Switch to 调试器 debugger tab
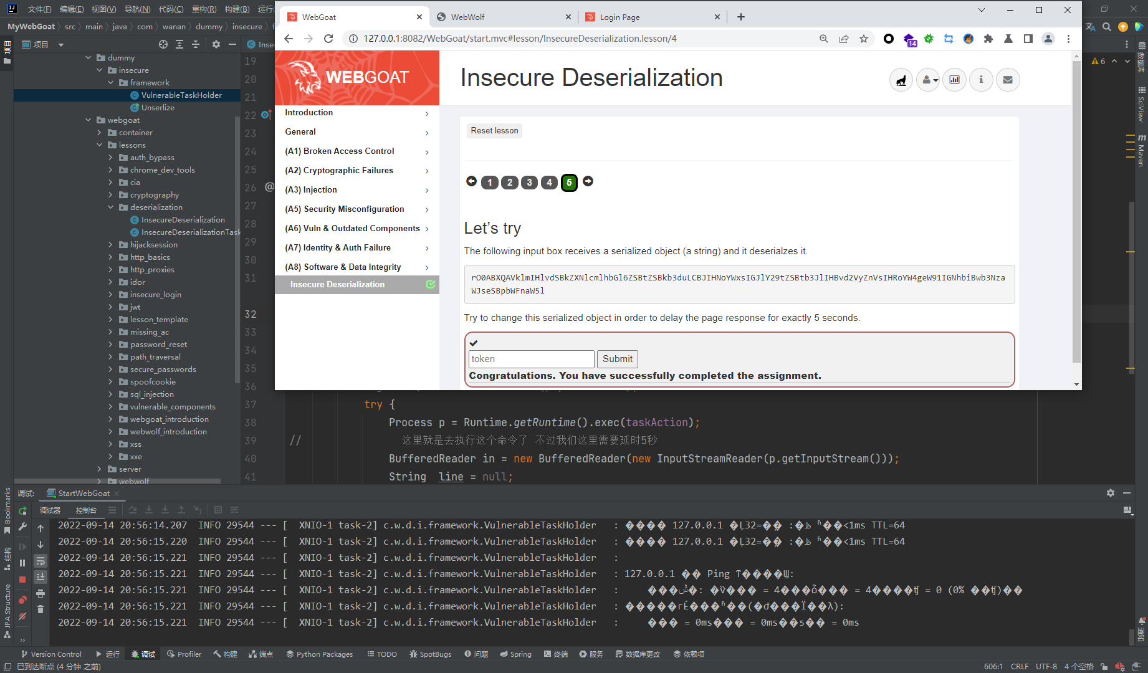The height and width of the screenshot is (673, 1148). point(50,510)
